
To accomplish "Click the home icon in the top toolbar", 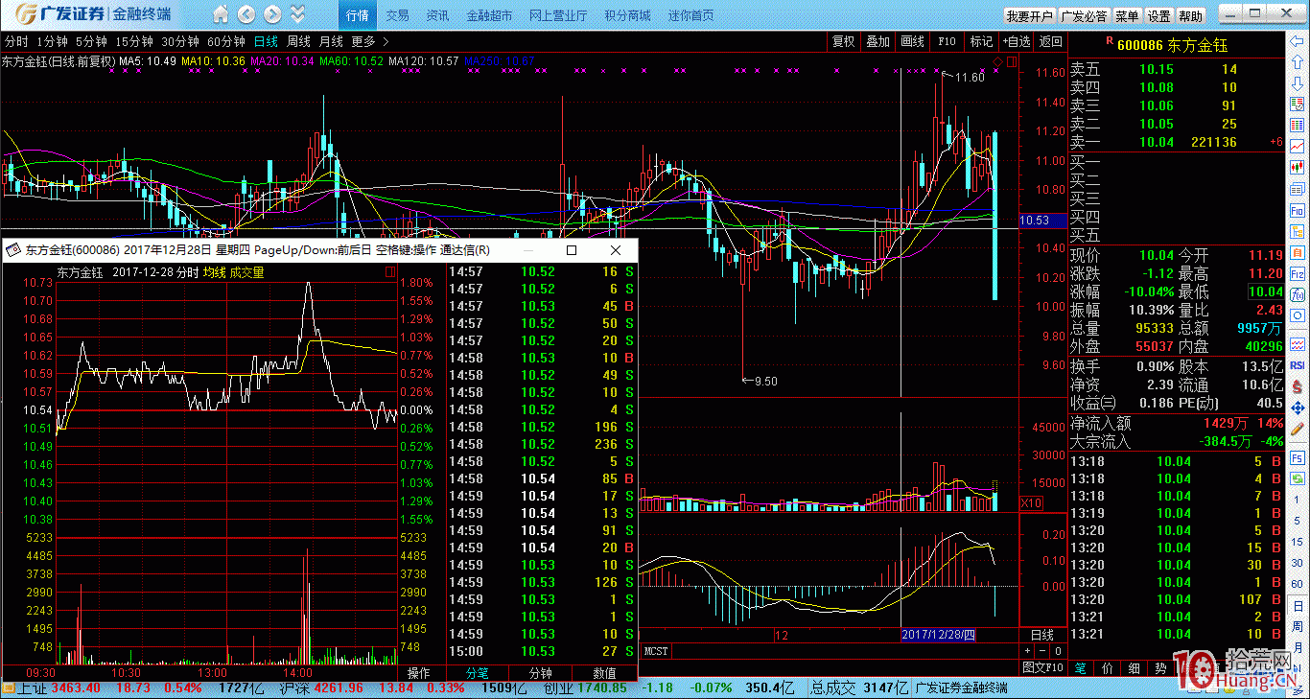I will click(222, 15).
